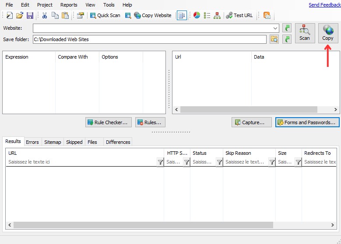The width and height of the screenshot is (341, 244).
Task: Switch to the Sitemap tab
Action: tap(53, 142)
